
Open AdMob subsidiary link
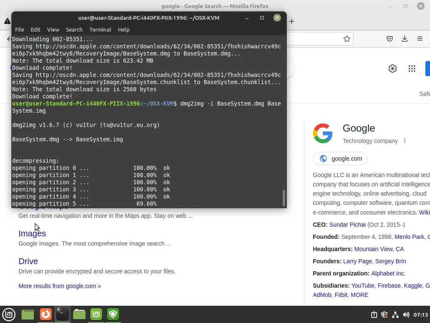(322, 295)
